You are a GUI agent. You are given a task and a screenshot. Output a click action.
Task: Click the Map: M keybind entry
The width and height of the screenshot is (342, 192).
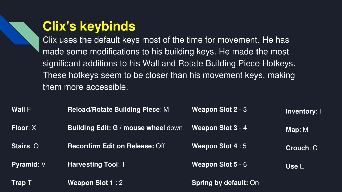297,130
